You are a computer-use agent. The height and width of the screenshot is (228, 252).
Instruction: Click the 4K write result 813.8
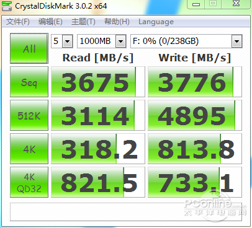pos(195,149)
